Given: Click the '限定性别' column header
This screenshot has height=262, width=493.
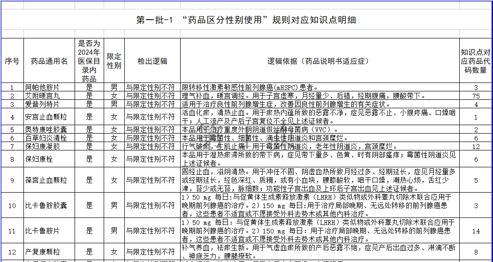Looking at the screenshot, I should 114,61.
